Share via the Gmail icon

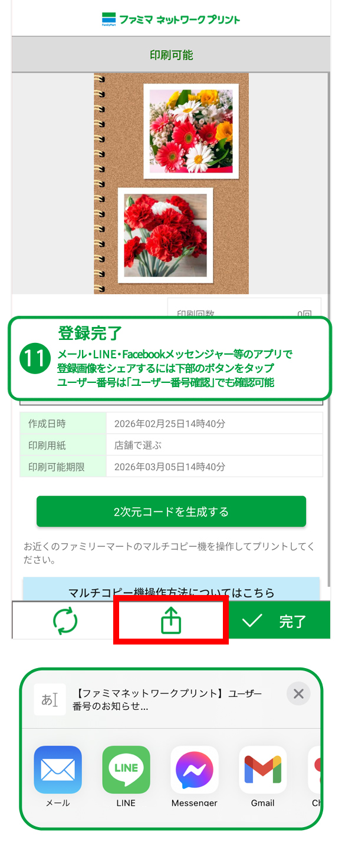coord(263,769)
